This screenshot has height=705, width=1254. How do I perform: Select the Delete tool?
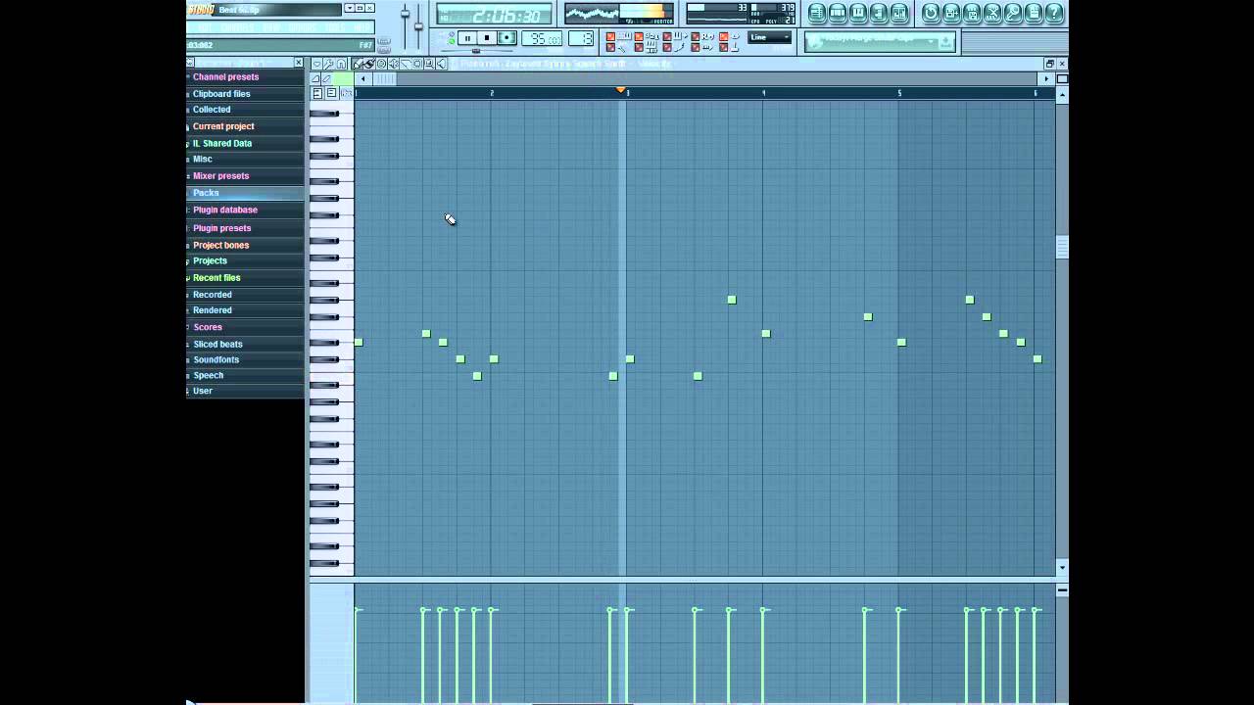[x=381, y=64]
